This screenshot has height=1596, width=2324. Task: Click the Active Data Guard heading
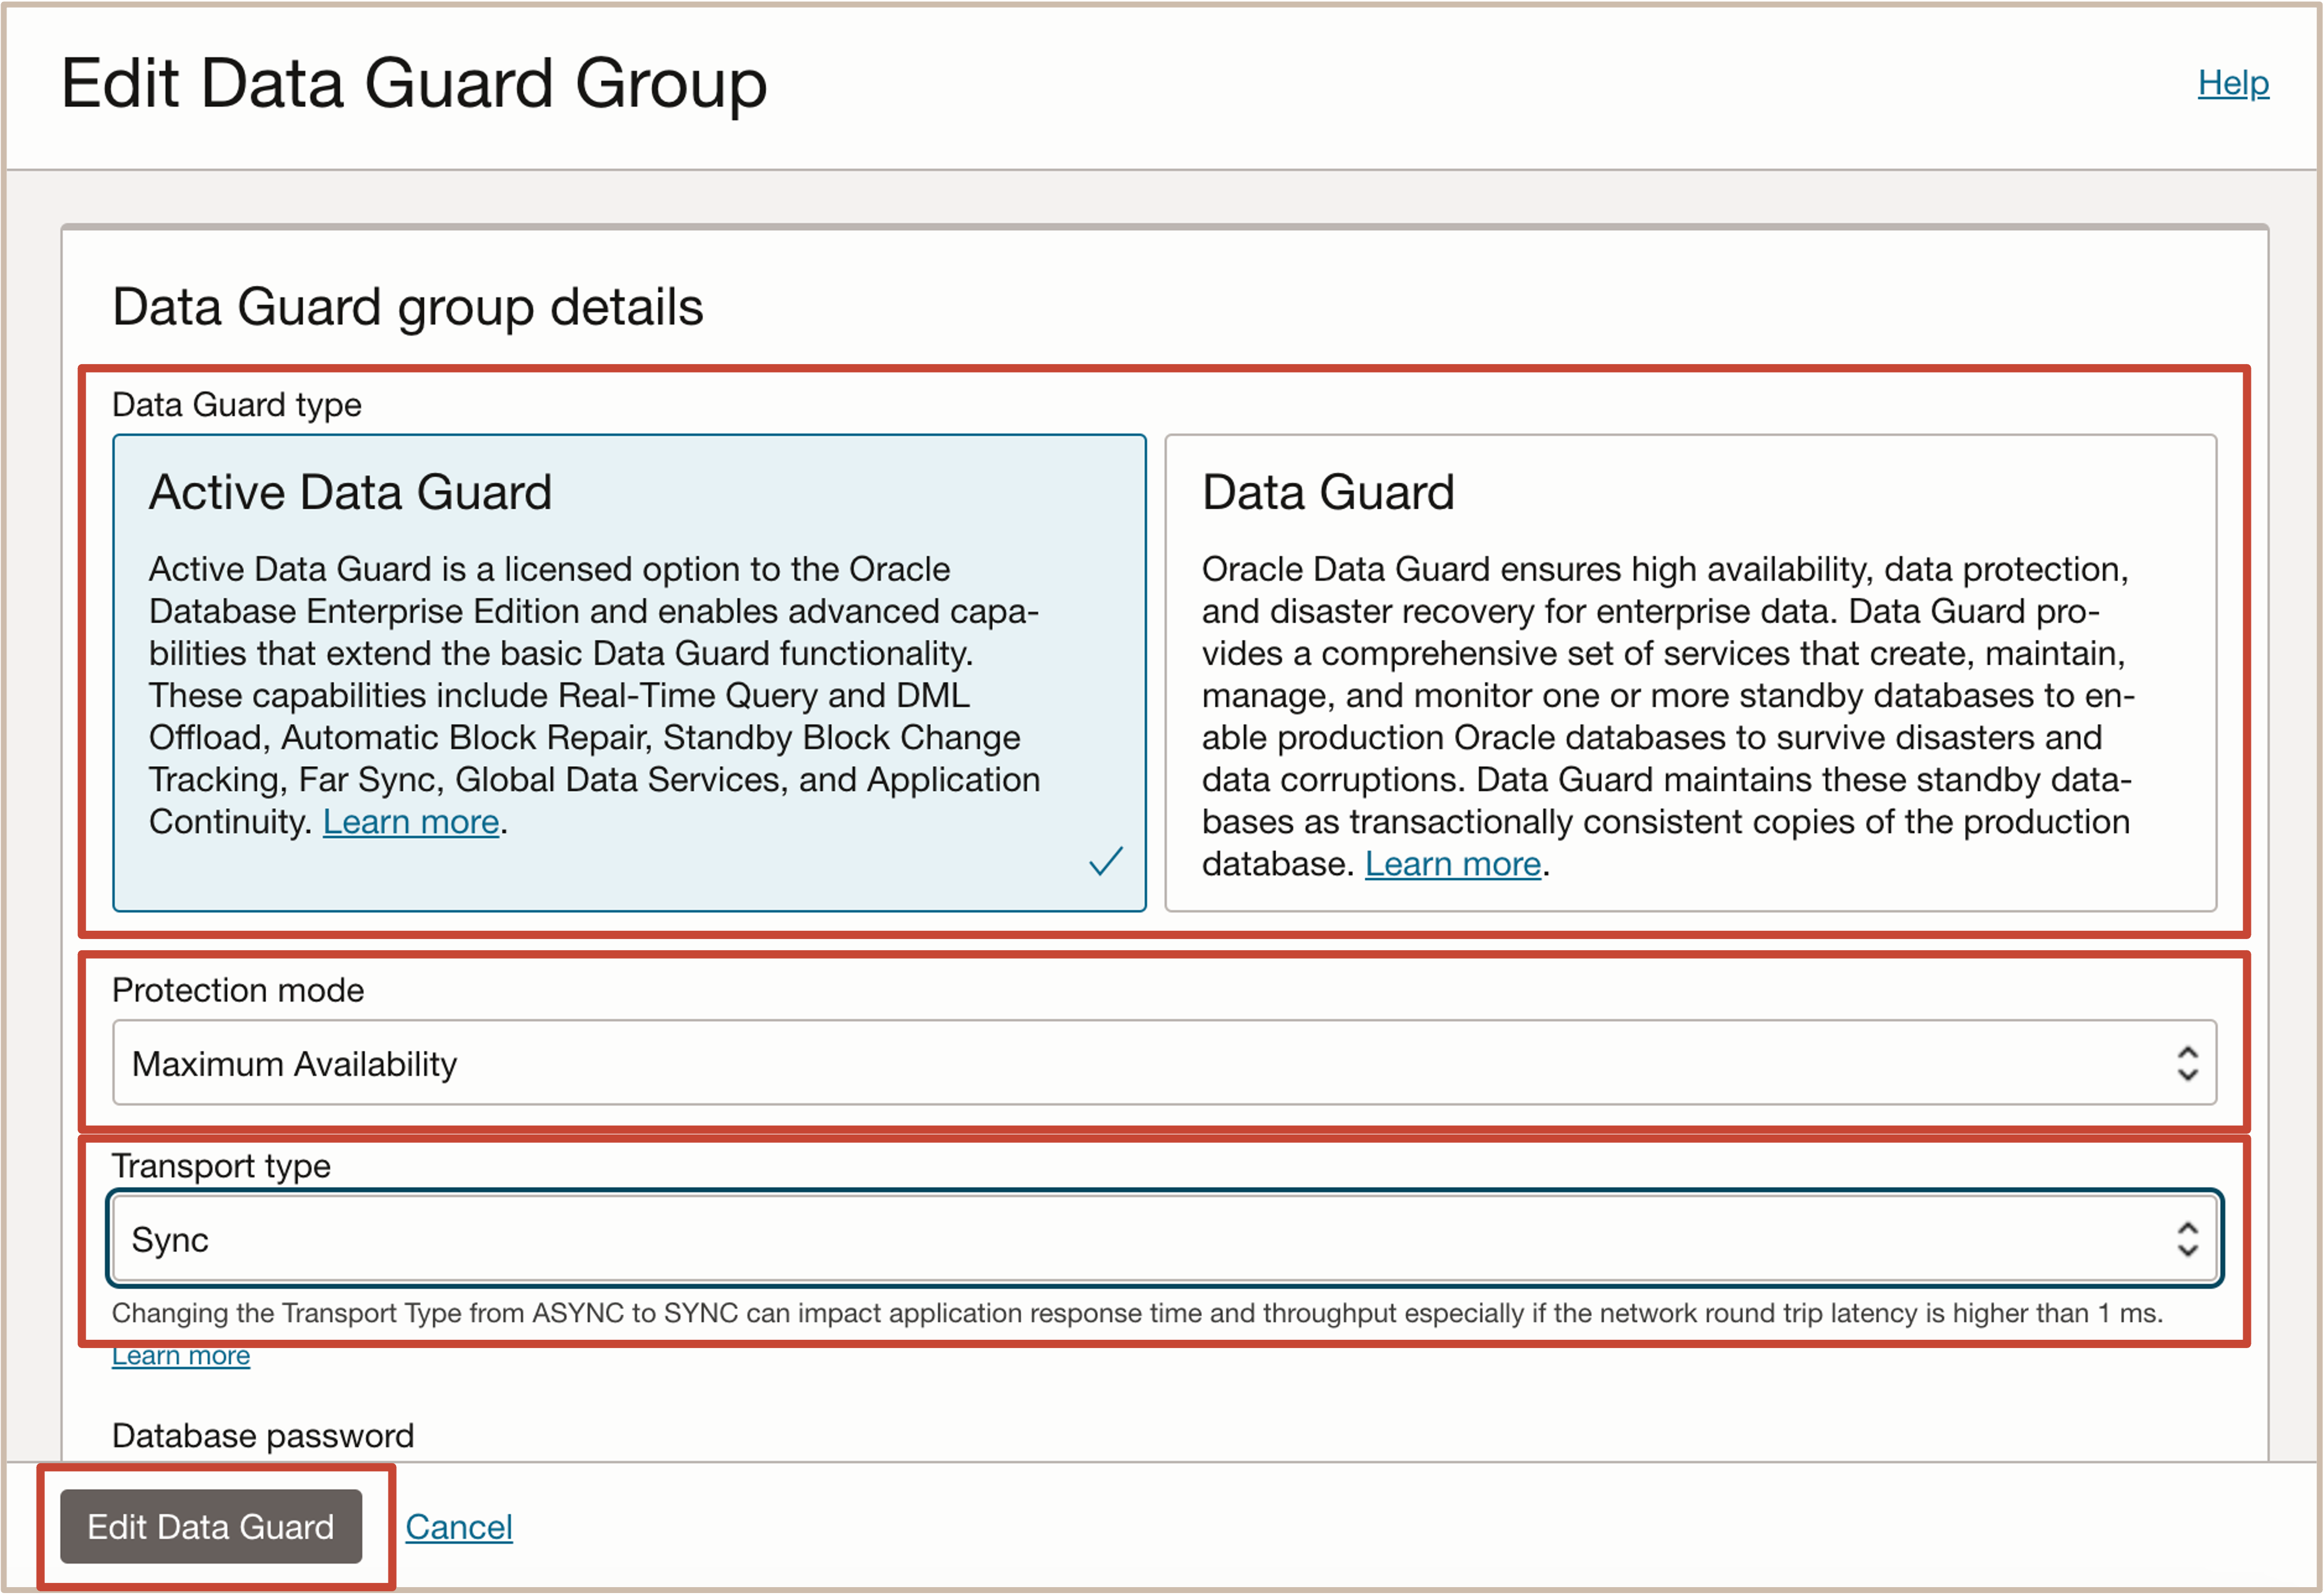pyautogui.click(x=350, y=492)
